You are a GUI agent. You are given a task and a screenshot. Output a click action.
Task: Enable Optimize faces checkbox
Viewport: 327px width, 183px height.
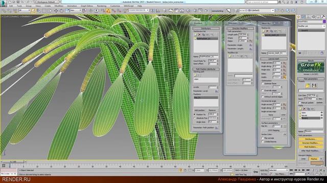point(263,83)
